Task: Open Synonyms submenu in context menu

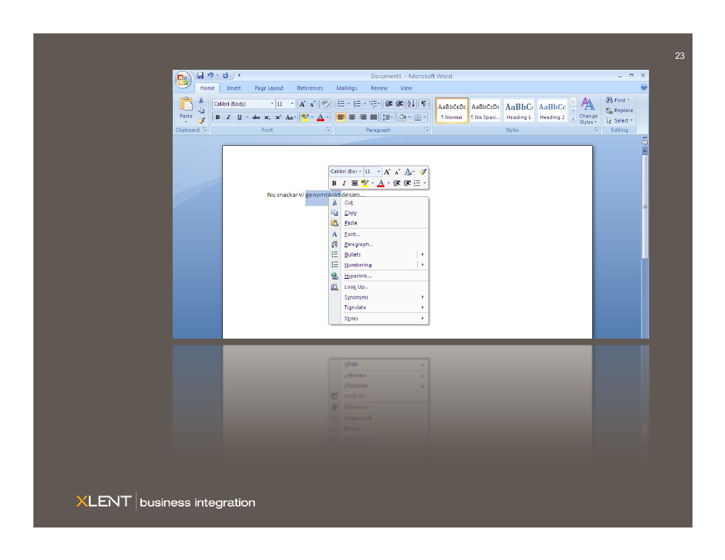Action: [378, 297]
